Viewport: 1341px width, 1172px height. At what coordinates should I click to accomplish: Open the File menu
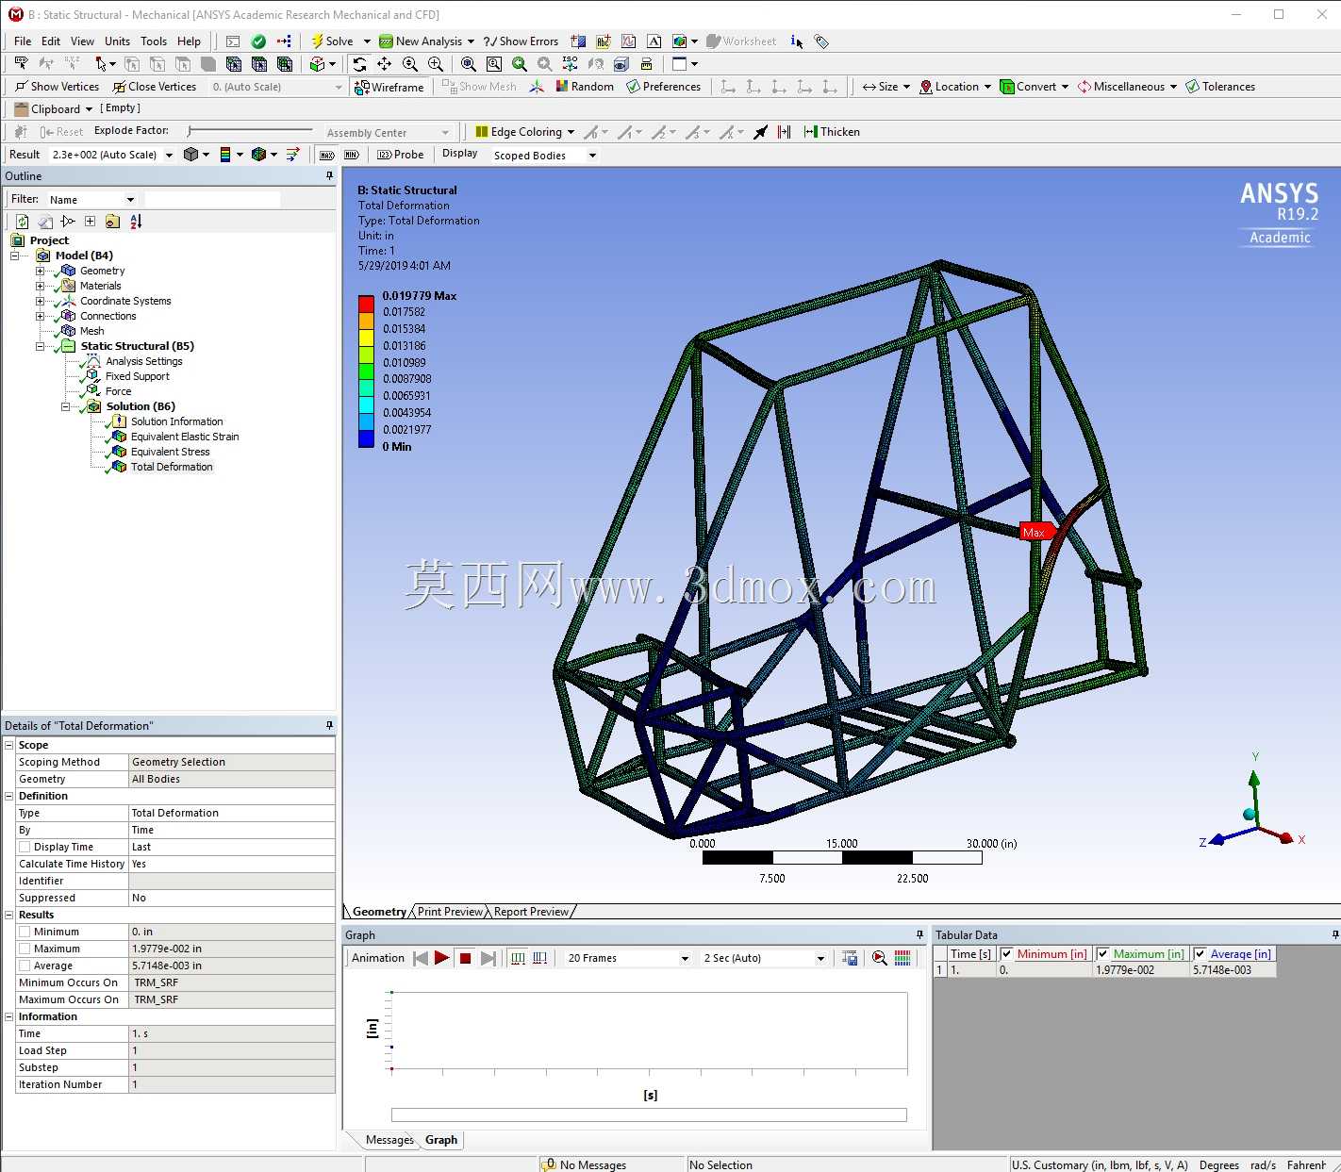(x=23, y=41)
